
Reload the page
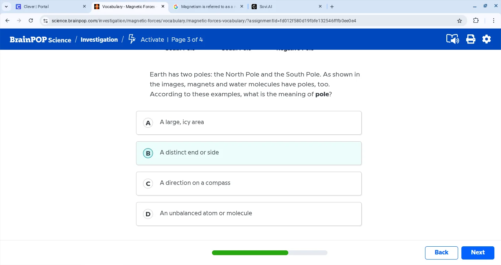point(31,21)
